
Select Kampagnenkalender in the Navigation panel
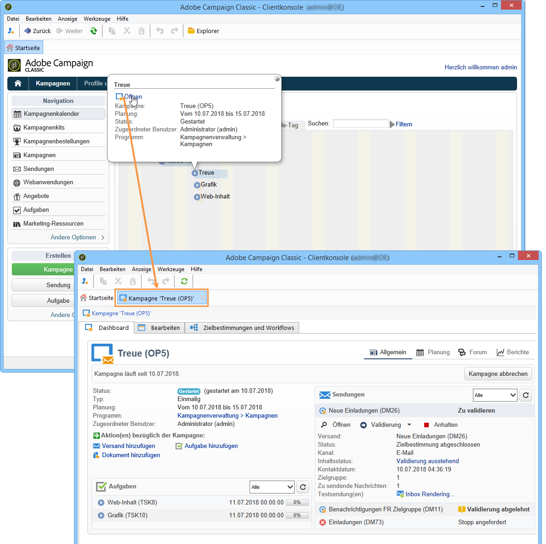pyautogui.click(x=58, y=114)
